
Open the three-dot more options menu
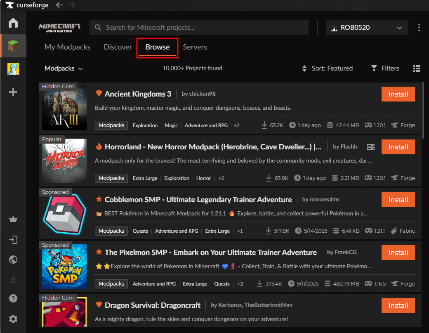tap(419, 28)
